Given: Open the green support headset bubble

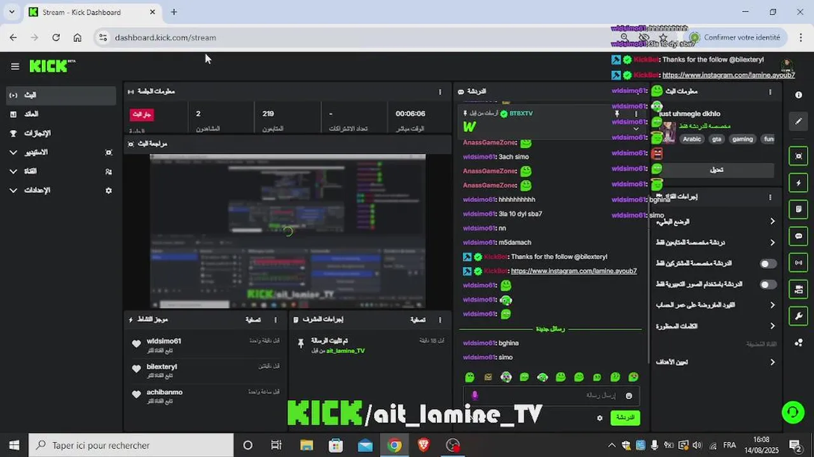Looking at the screenshot, I should click(x=793, y=413).
